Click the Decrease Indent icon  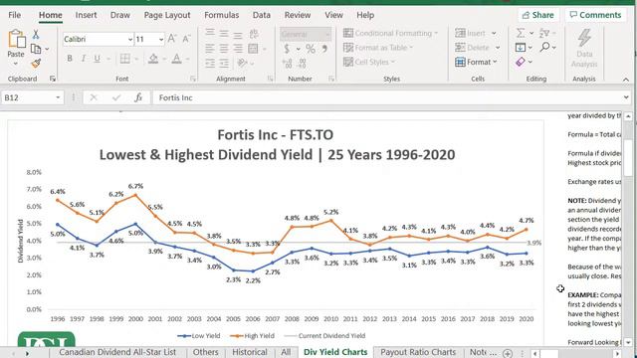click(x=210, y=63)
